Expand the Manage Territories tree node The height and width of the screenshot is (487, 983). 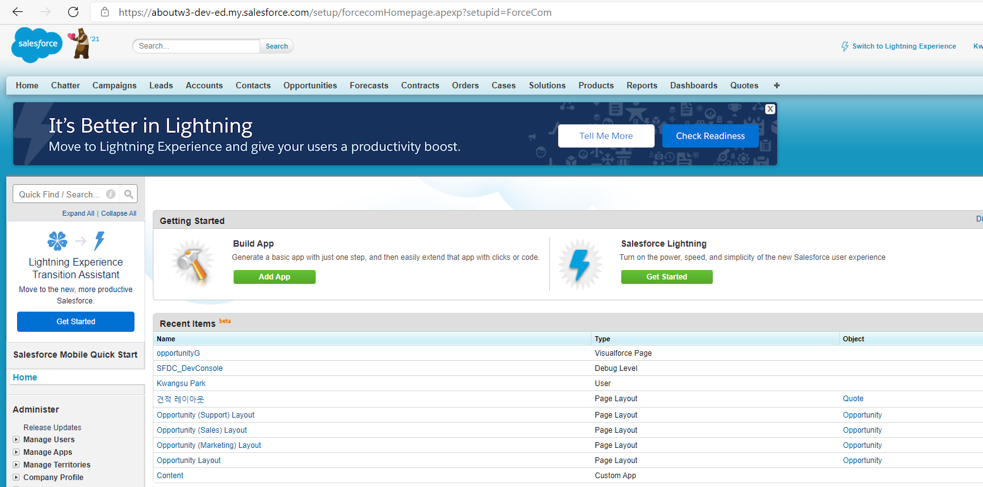pyautogui.click(x=16, y=465)
